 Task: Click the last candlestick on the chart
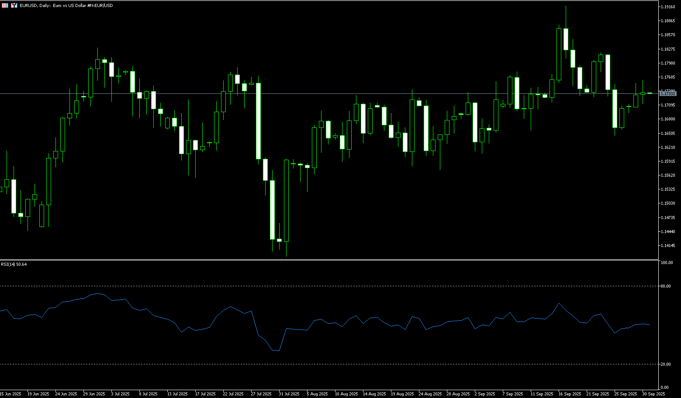650,93
